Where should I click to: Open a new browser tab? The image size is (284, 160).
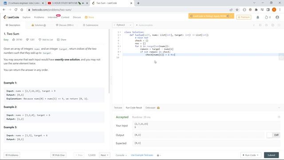(x=138, y=3)
